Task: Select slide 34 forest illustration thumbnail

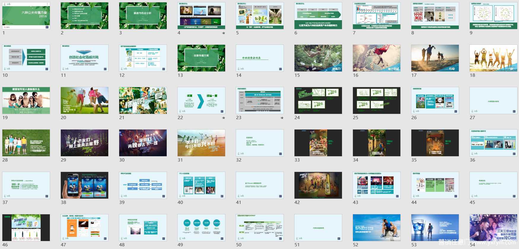Action: coord(377,143)
